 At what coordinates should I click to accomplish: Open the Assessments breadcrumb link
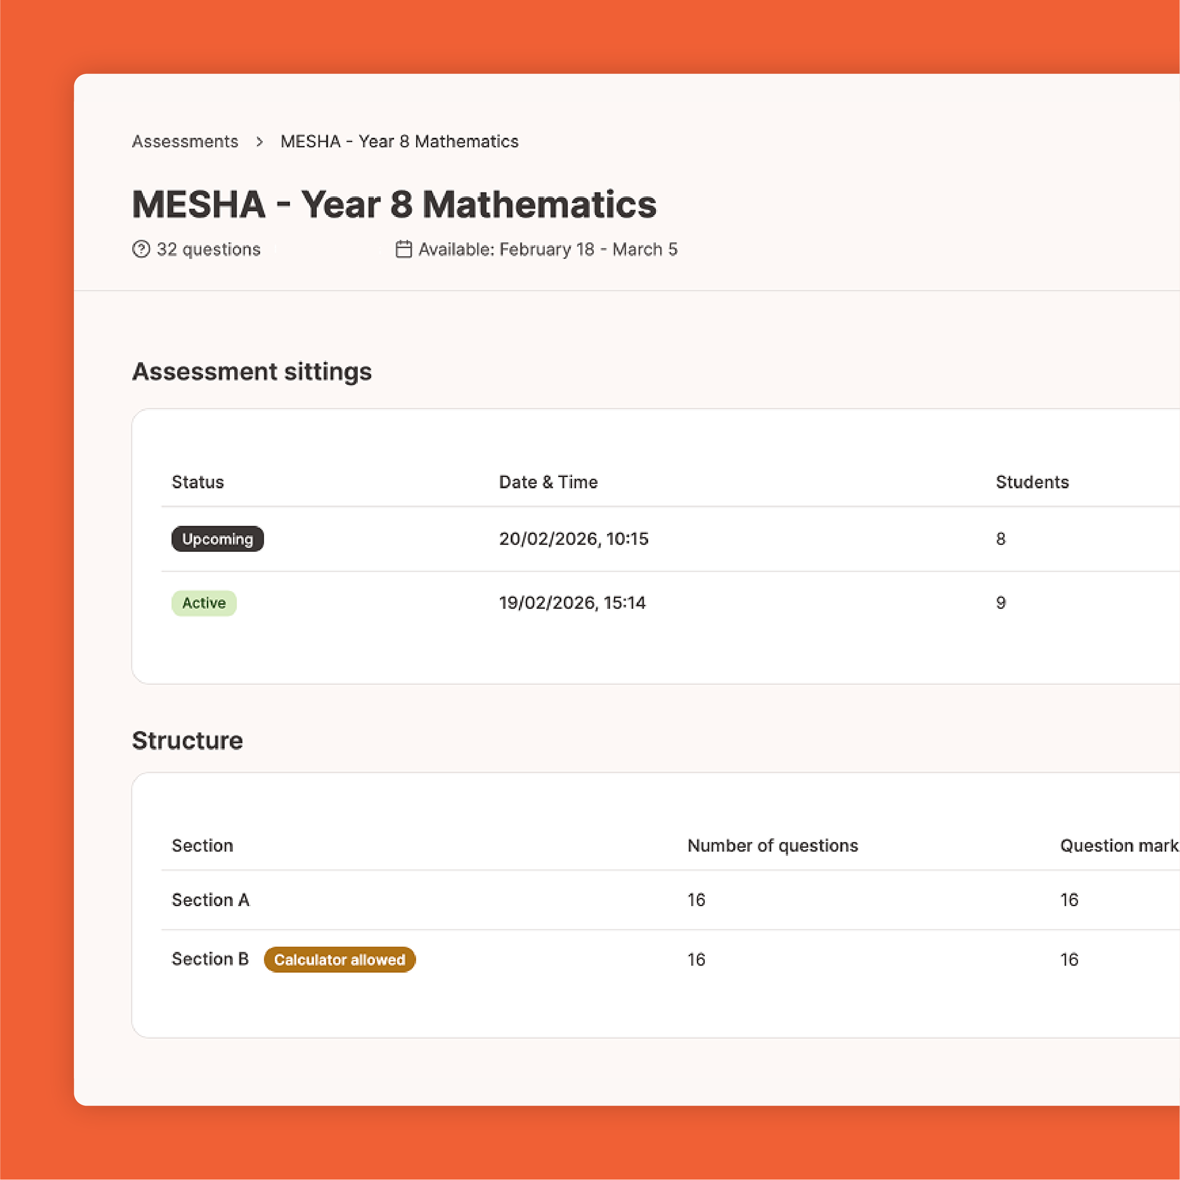pyautogui.click(x=185, y=142)
